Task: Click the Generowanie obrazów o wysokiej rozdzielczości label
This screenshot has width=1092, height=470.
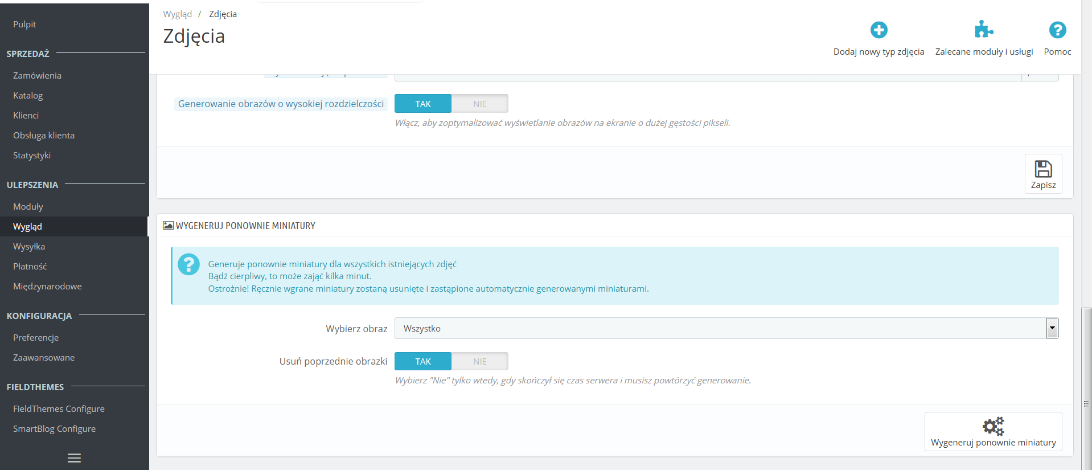Action: point(281,104)
